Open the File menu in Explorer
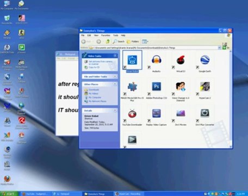 pos(83,35)
